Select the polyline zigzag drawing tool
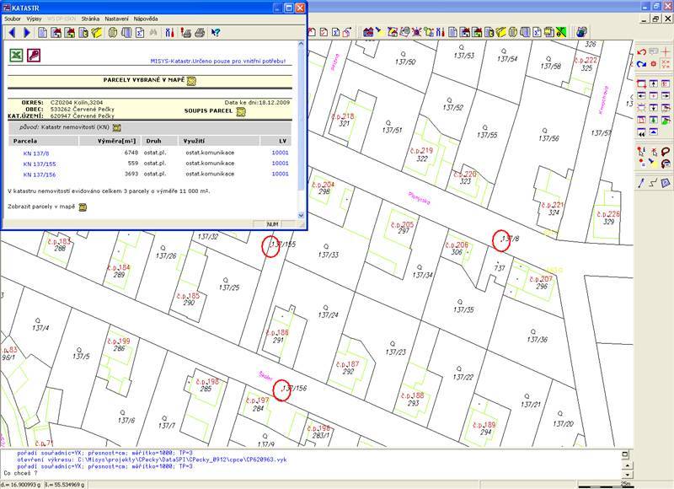Image resolution: width=674 pixels, height=489 pixels. 654,183
